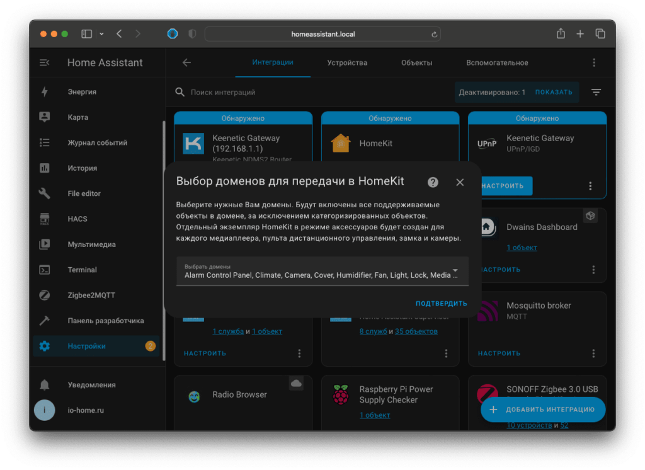The width and height of the screenshot is (645, 470).
Task: Click the Поиск интеграций search field
Action: pyautogui.click(x=312, y=92)
